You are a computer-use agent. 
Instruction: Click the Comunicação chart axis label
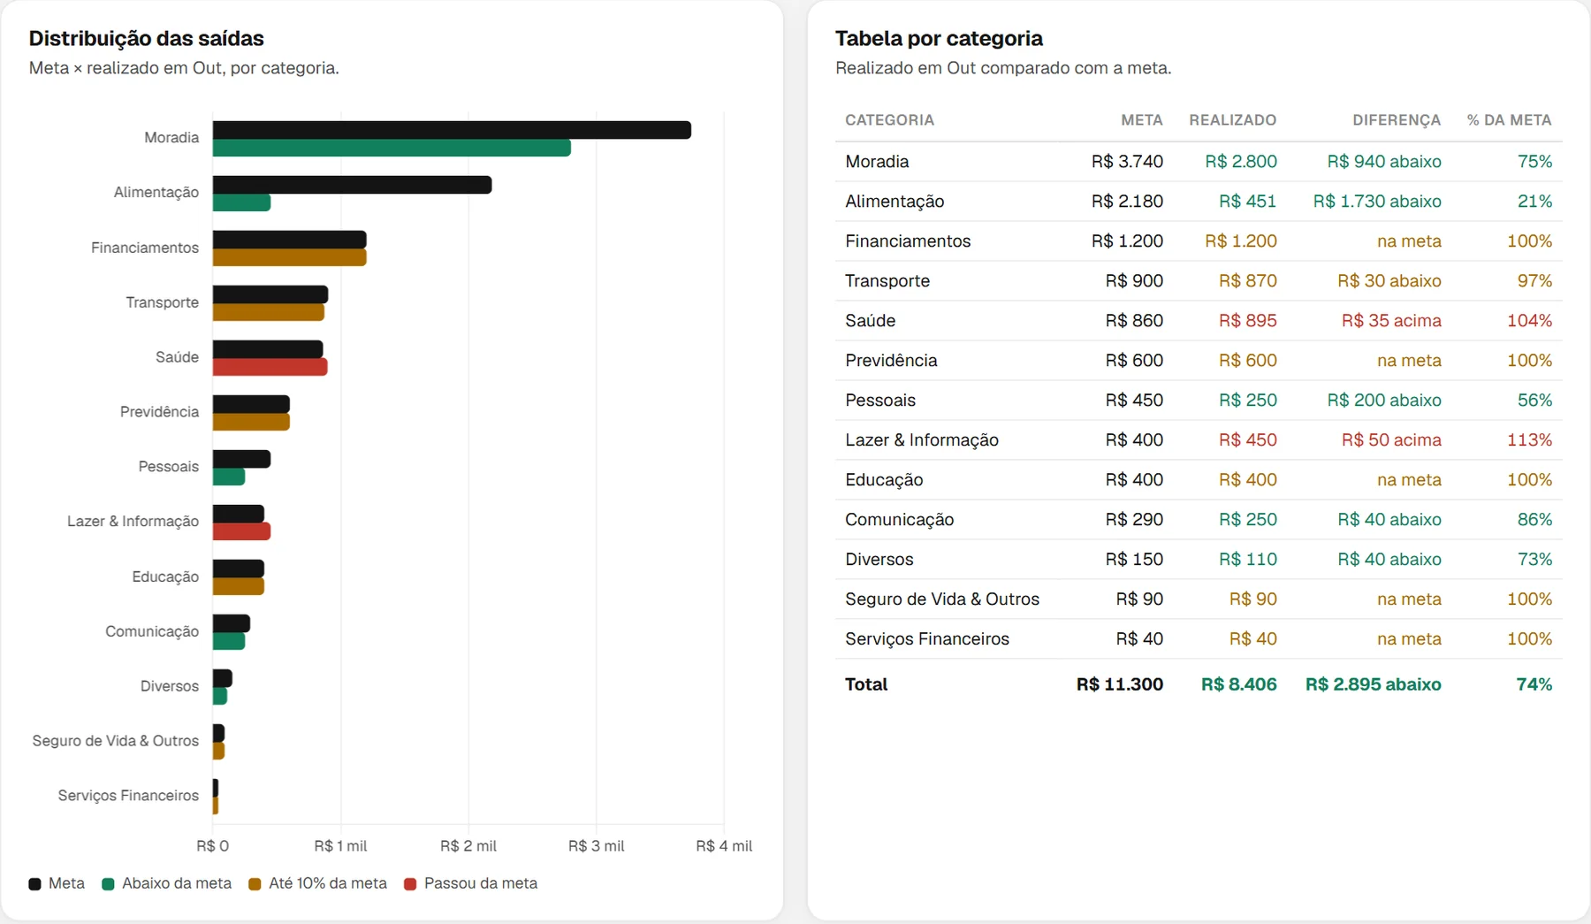click(152, 631)
